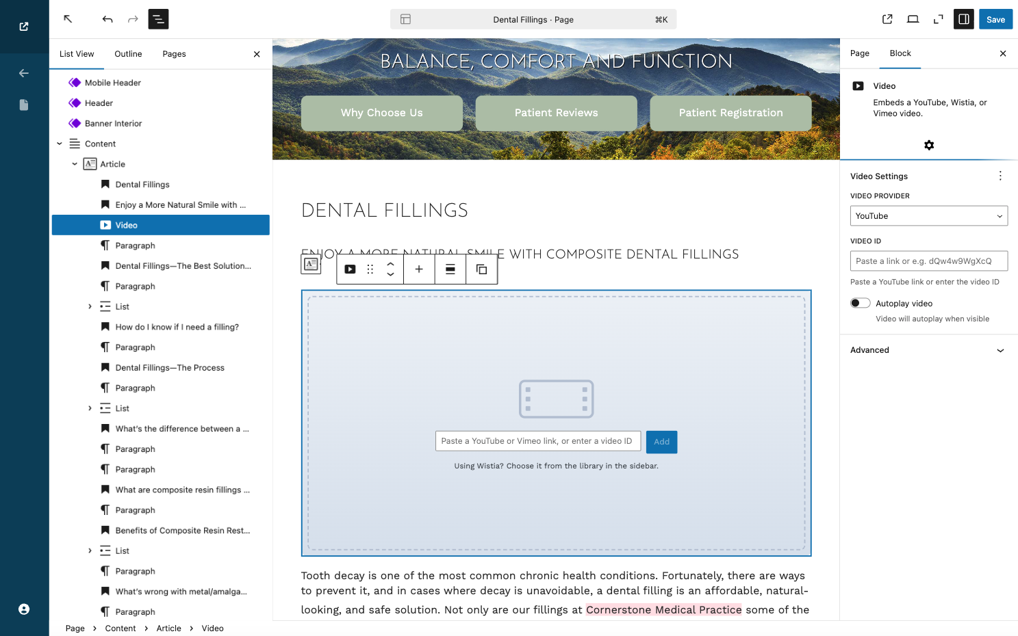Open page preview in new tab icon
The height and width of the screenshot is (636, 1018).
point(887,19)
